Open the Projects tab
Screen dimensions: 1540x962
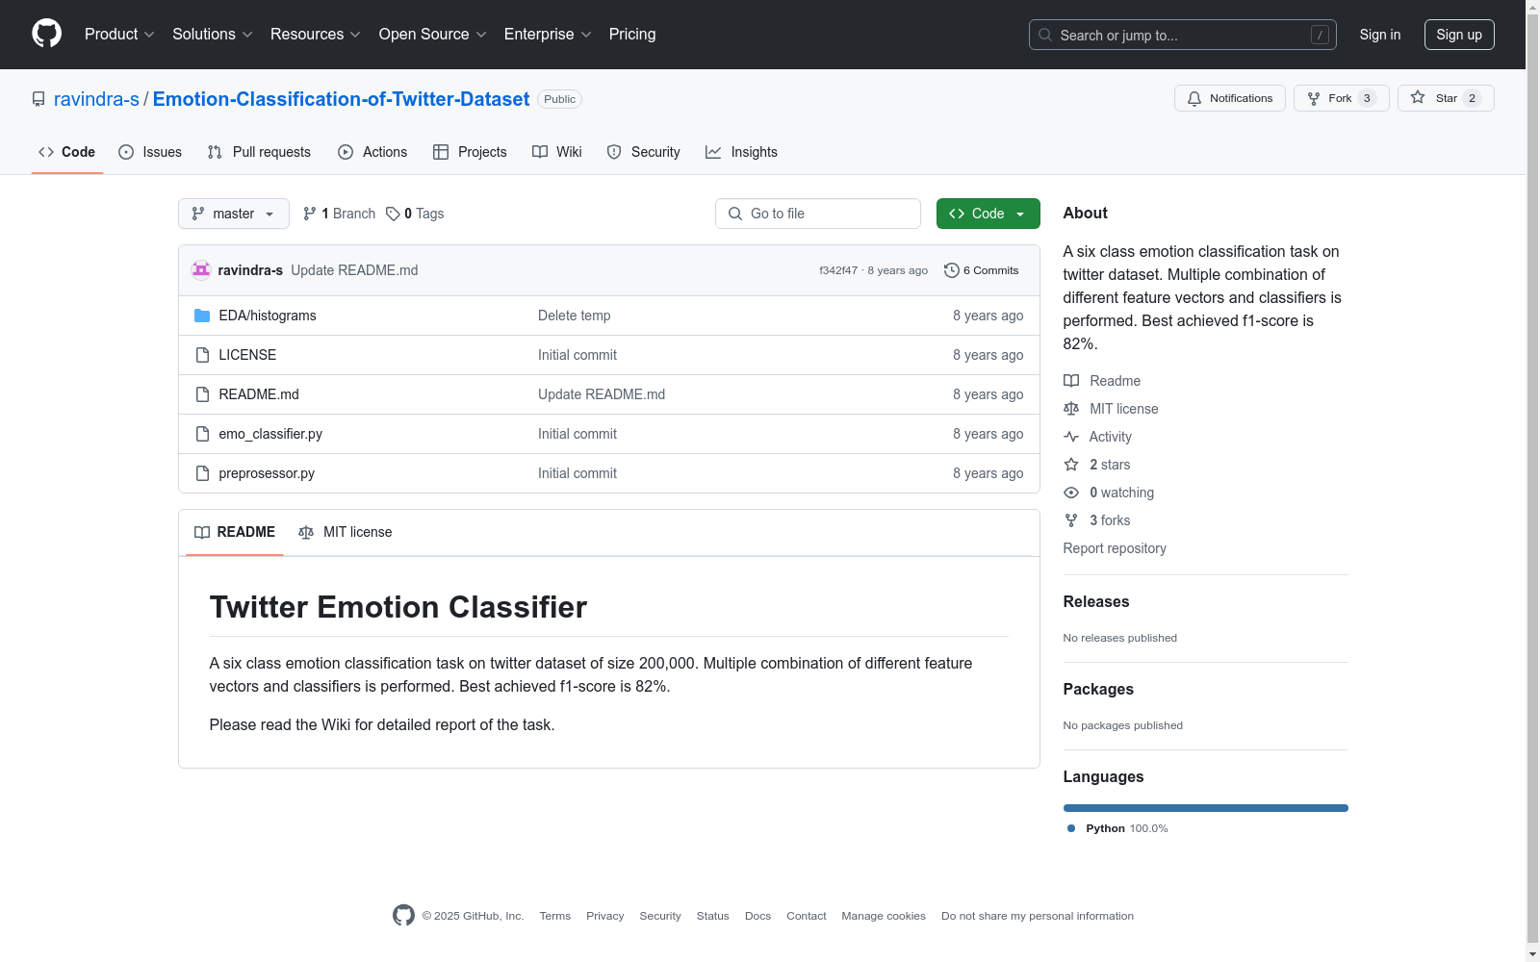pos(470,152)
